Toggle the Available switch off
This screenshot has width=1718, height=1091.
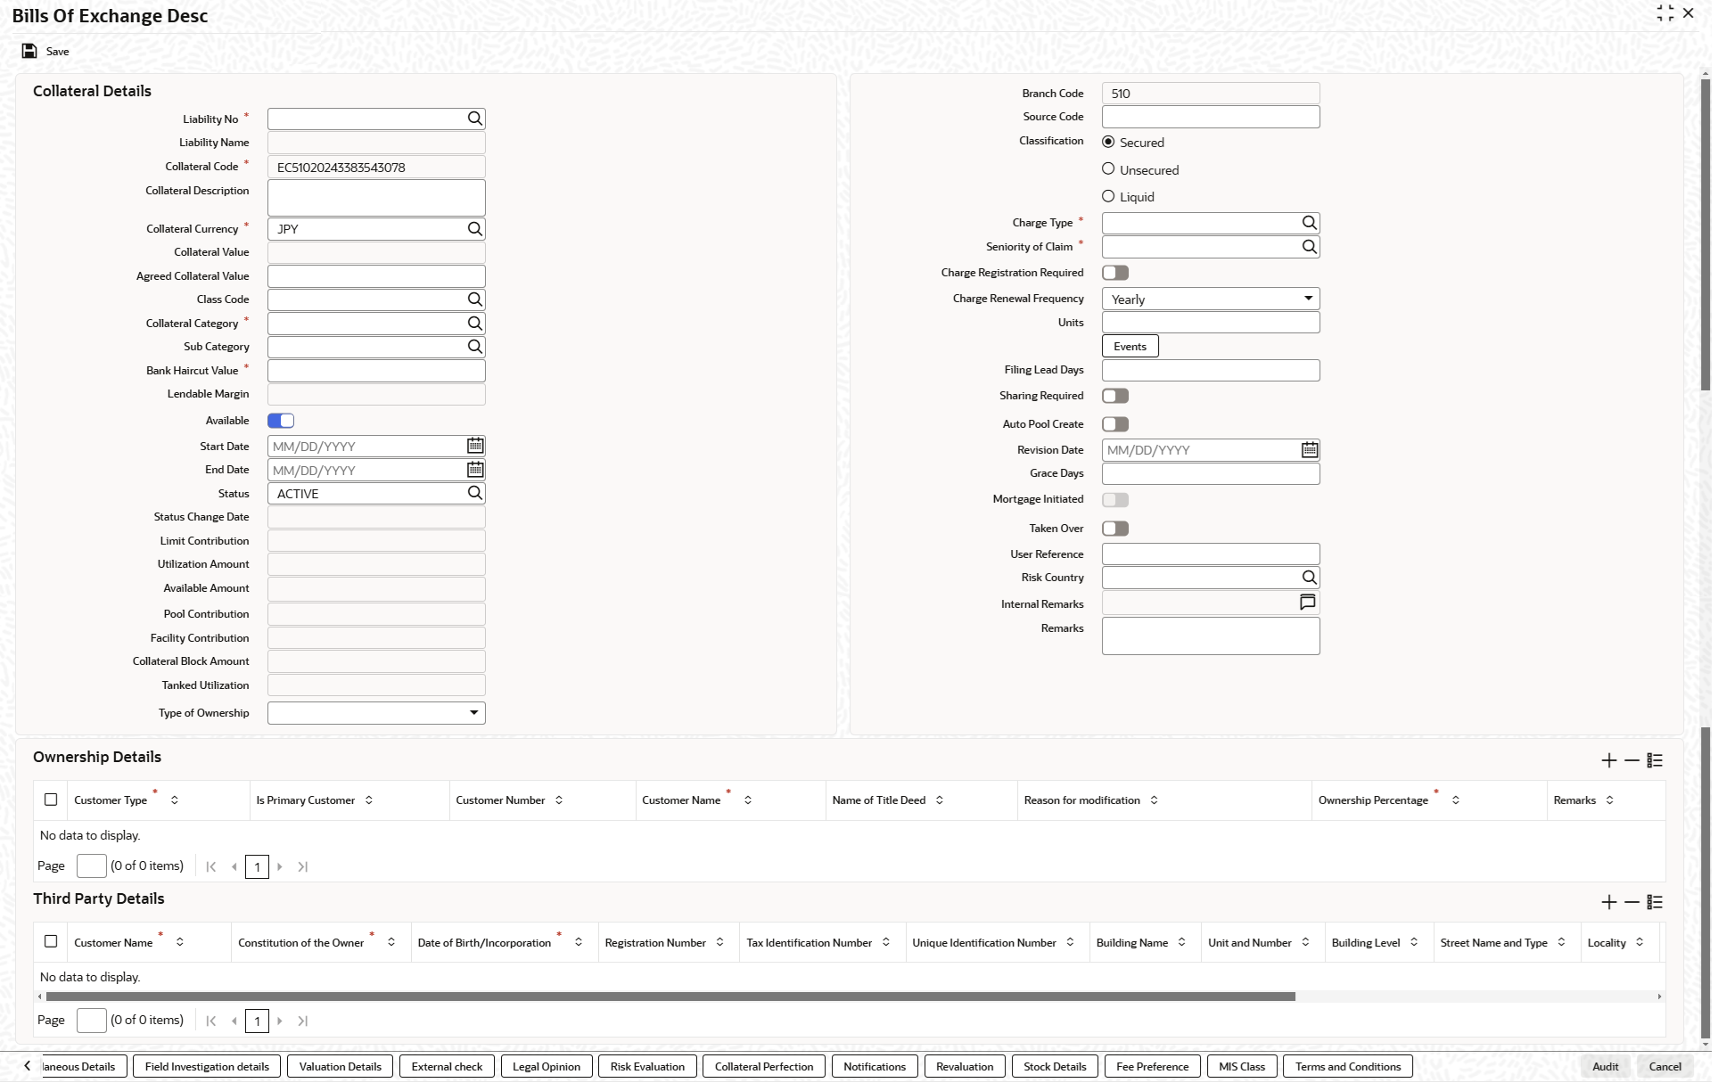pyautogui.click(x=282, y=422)
